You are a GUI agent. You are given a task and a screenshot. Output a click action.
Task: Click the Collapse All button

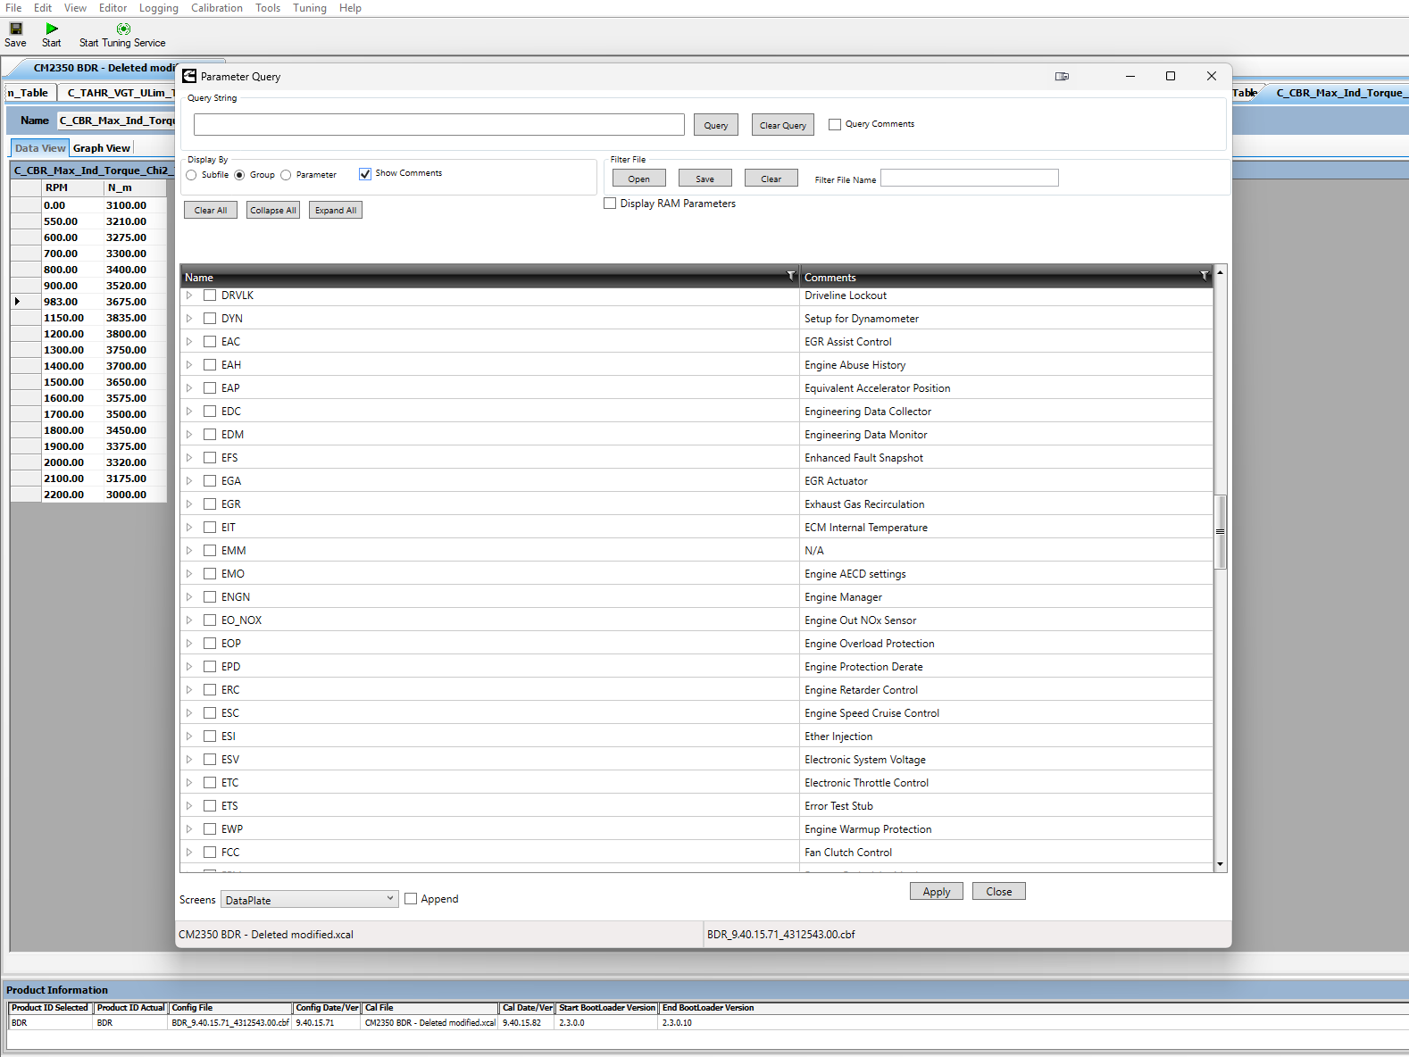273,211
